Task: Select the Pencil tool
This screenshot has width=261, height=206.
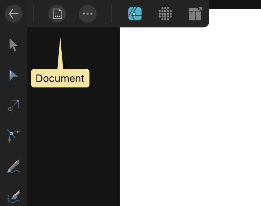Action: [x=14, y=167]
